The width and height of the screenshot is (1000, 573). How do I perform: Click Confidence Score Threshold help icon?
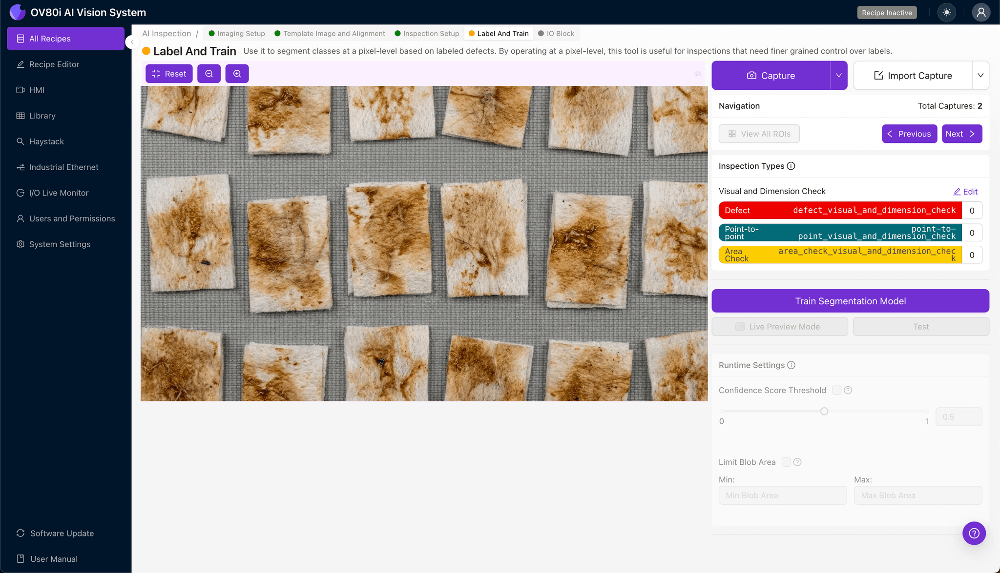pos(848,390)
